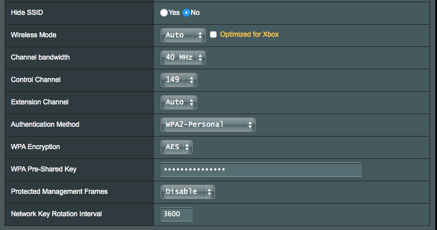
Task: Click the Network Key Rotation Interval field
Action: point(176,214)
